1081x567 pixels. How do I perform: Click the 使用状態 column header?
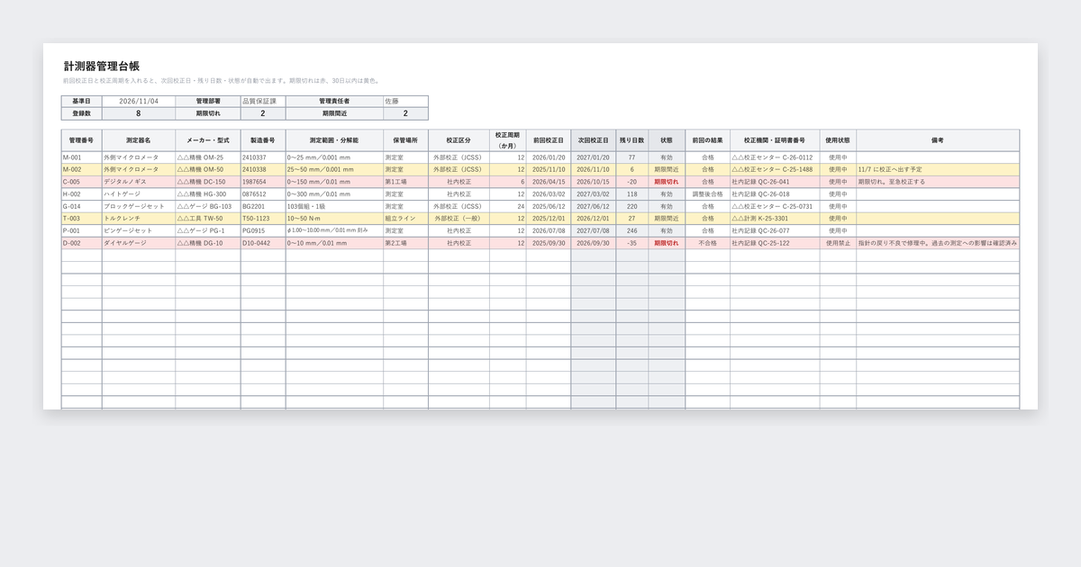(838, 140)
